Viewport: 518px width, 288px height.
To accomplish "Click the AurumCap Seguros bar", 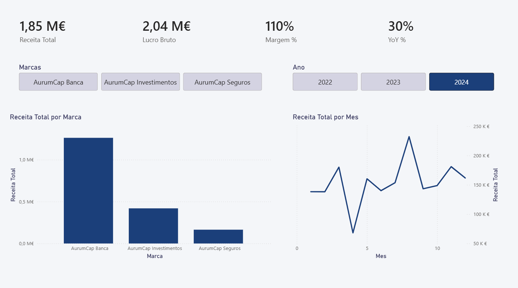I will click(x=218, y=236).
